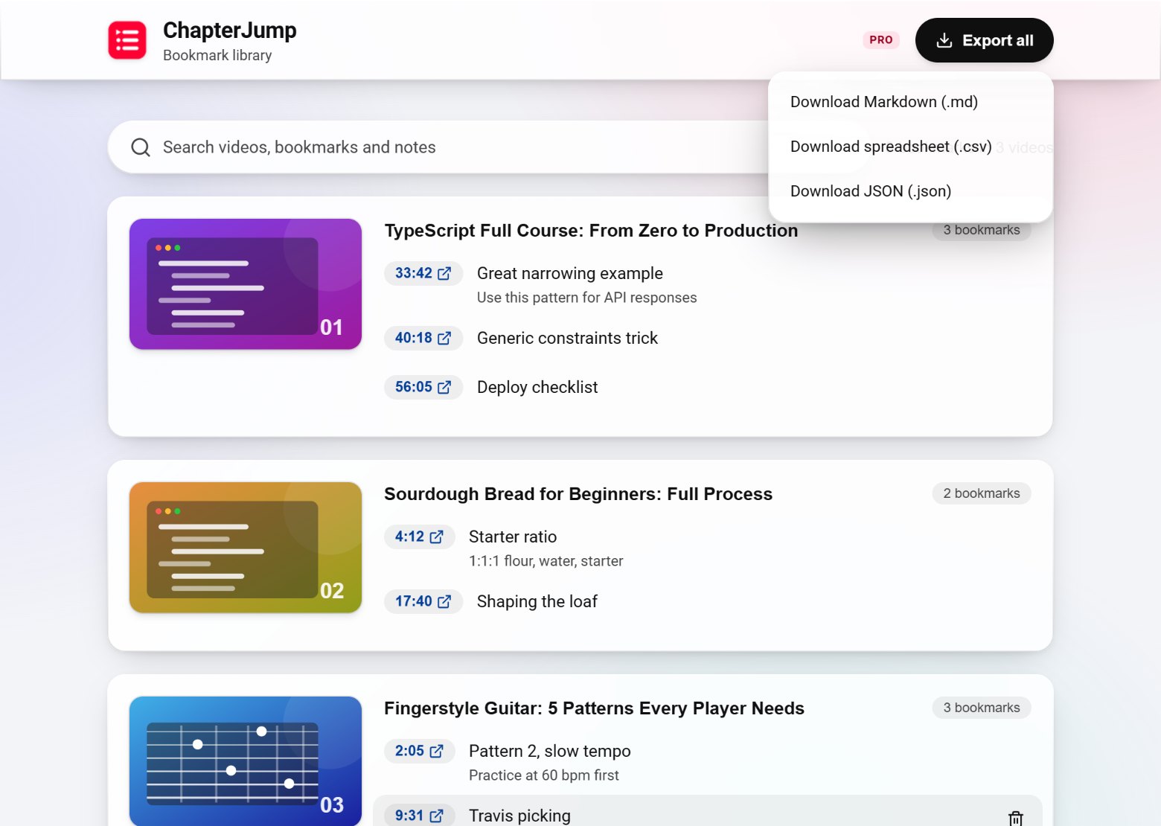The image size is (1161, 826).
Task: Open the TypeScript course thumbnail 01
Action: [246, 284]
